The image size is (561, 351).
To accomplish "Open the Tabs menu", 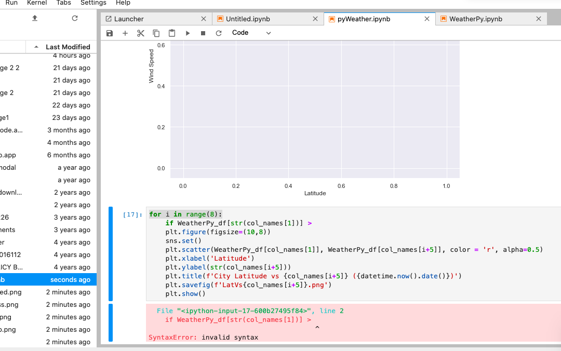I will (64, 3).
